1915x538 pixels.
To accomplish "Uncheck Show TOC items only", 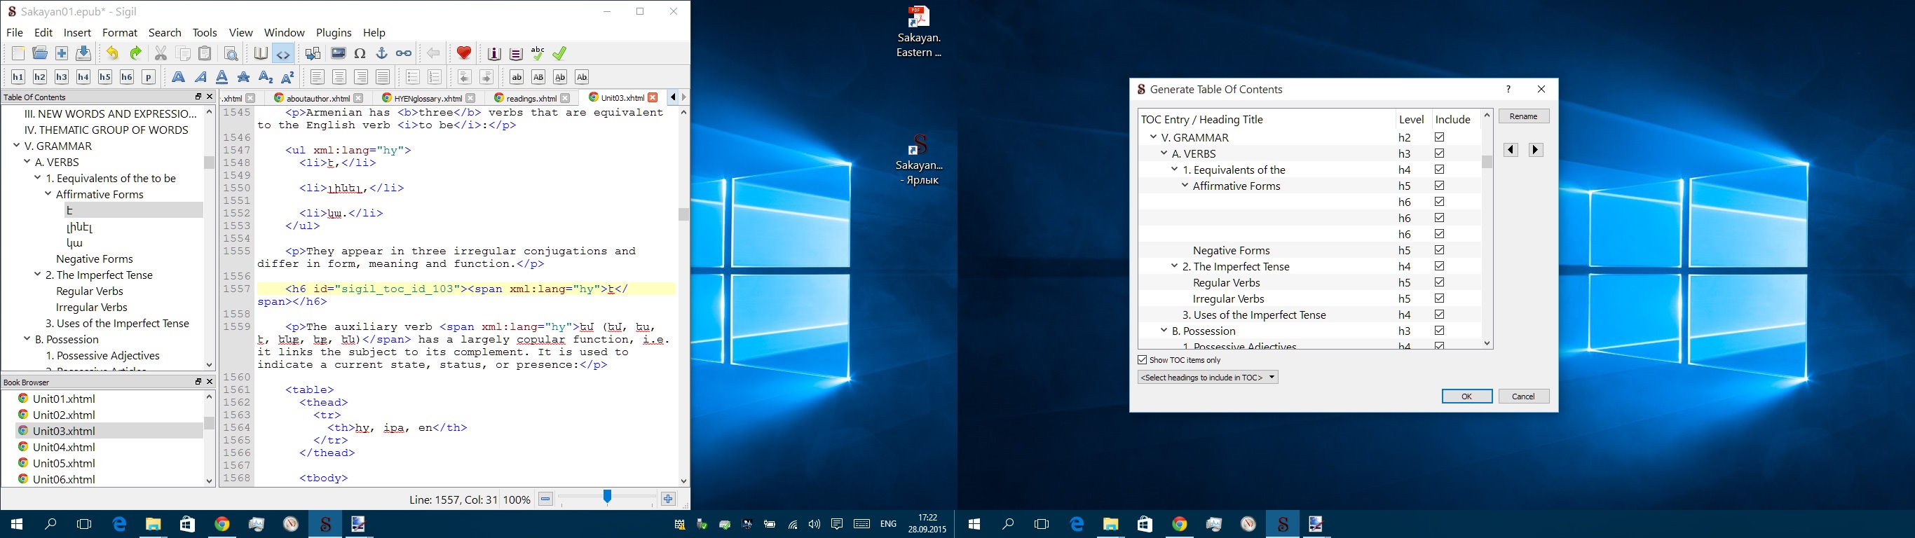I will click(1143, 360).
